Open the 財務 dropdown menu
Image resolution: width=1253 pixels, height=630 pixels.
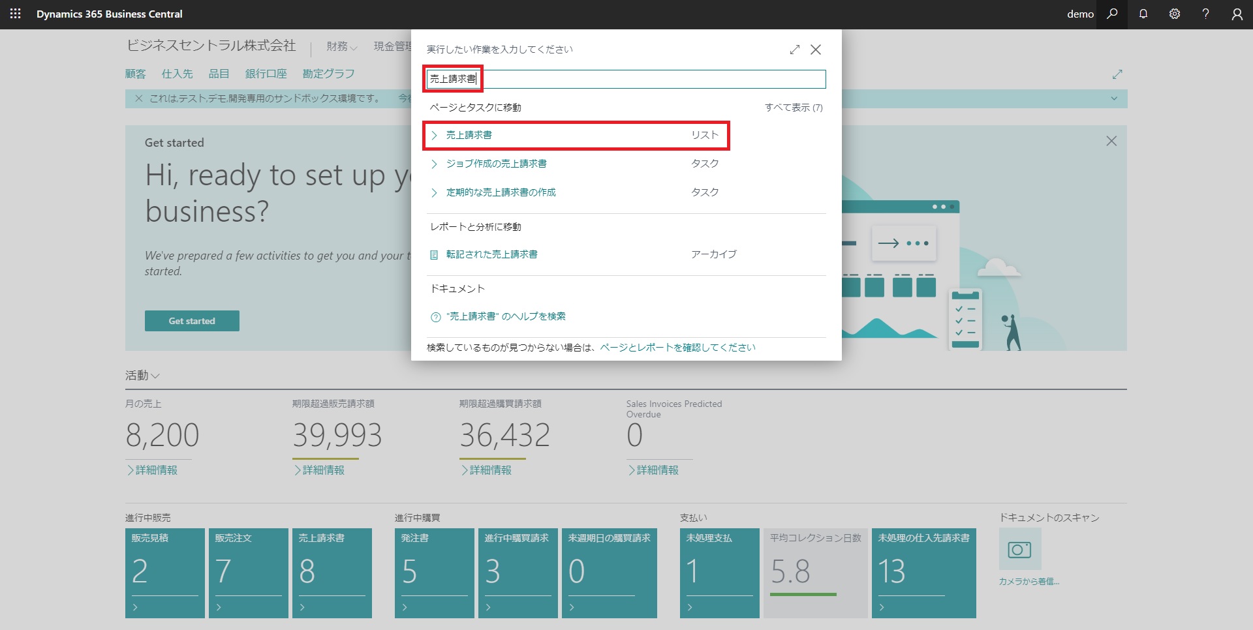pyautogui.click(x=342, y=46)
